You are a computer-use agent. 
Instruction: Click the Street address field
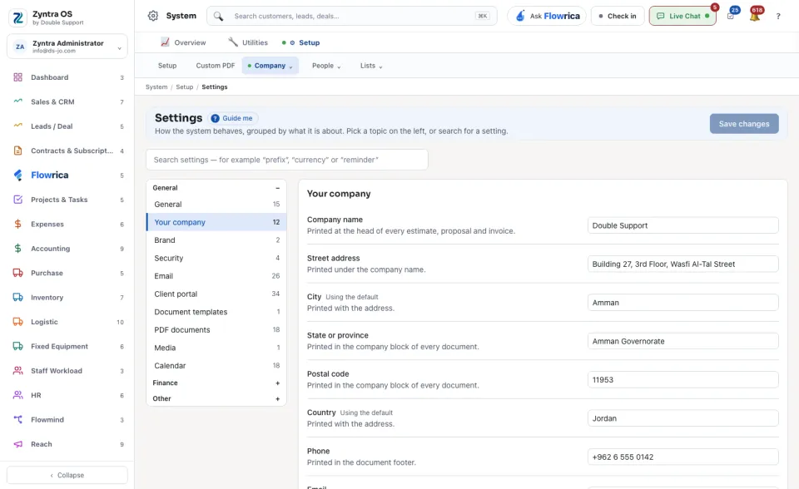click(x=682, y=264)
